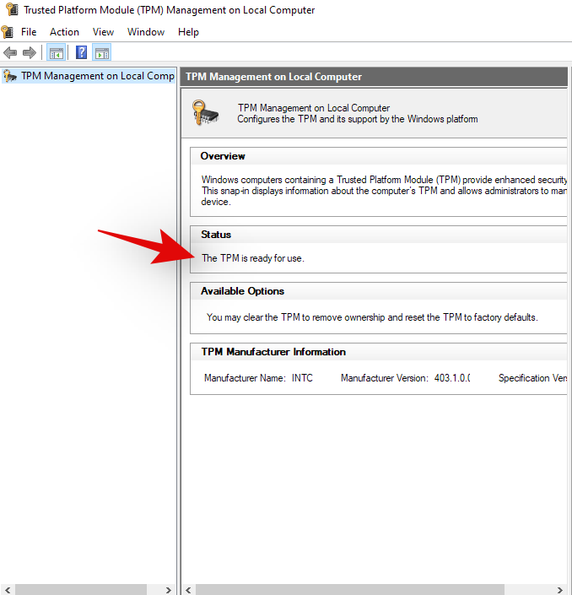The width and height of the screenshot is (572, 595).
Task: Click the menu bar MMC document icon
Action: (8, 32)
